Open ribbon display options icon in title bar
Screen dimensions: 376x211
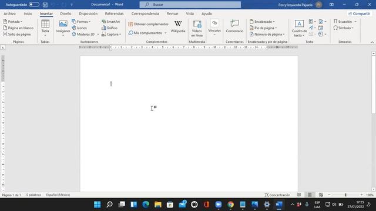[x=331, y=5]
